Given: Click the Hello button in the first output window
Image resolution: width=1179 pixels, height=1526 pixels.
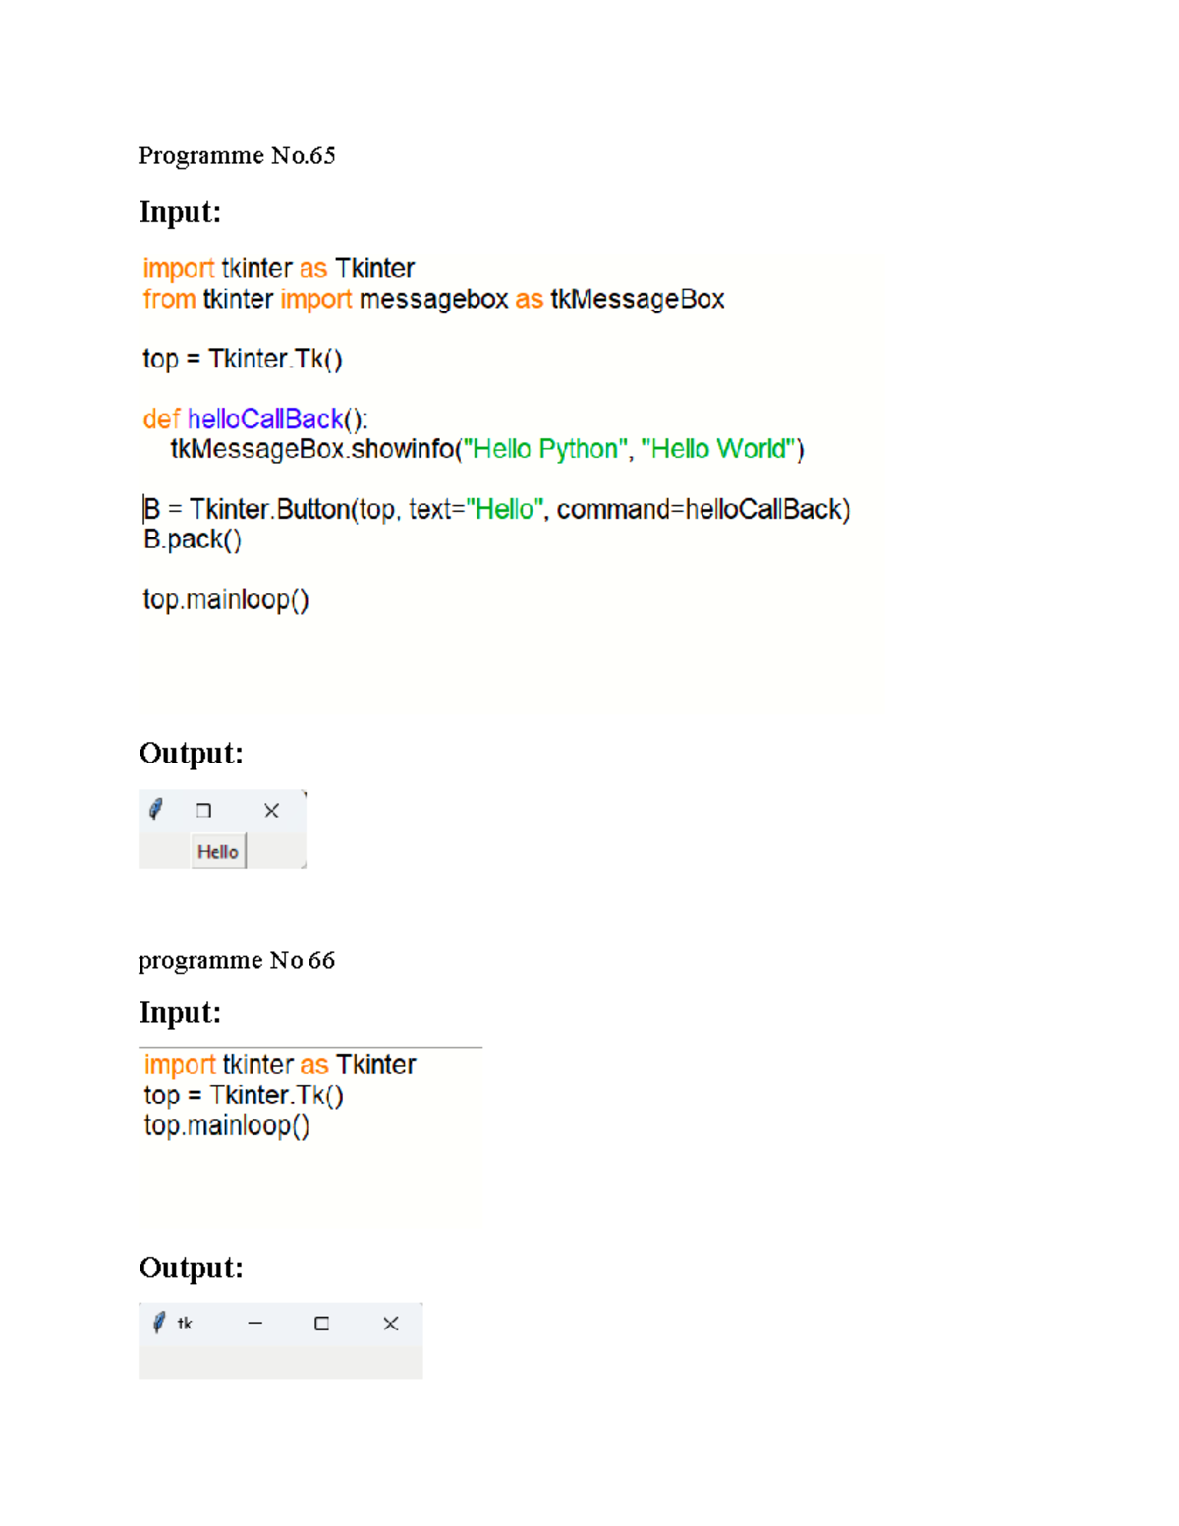Looking at the screenshot, I should coord(218,851).
